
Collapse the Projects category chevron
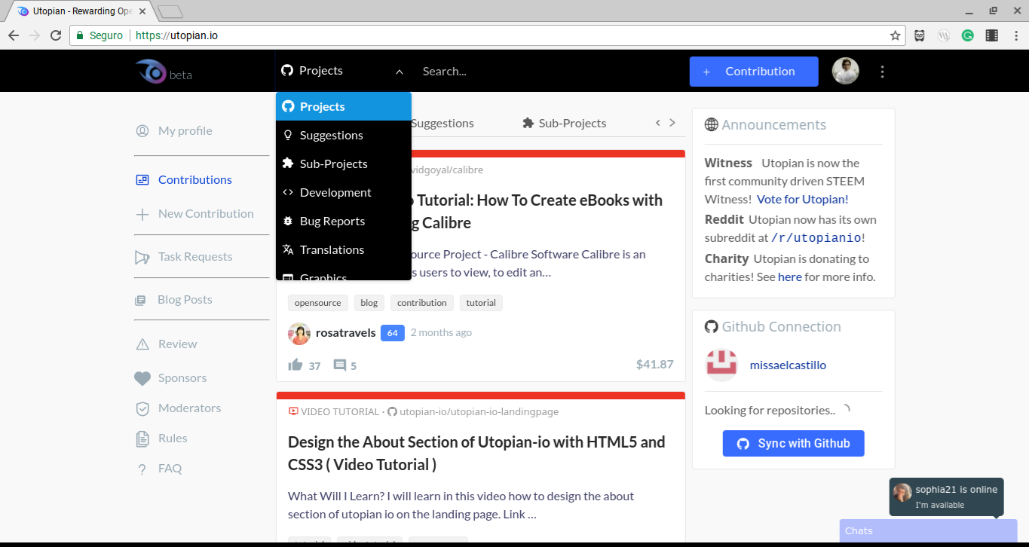pyautogui.click(x=400, y=72)
